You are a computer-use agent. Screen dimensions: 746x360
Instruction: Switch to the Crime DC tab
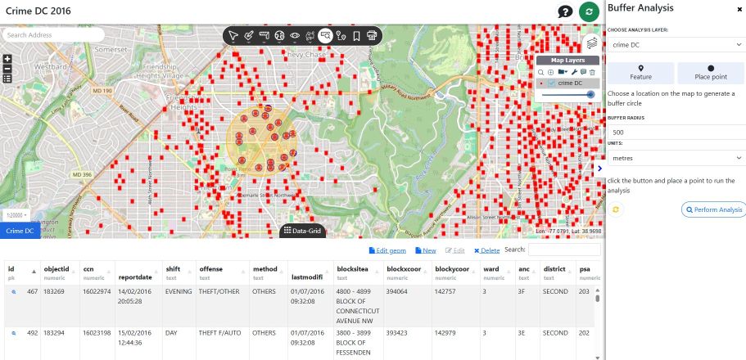pyautogui.click(x=20, y=231)
